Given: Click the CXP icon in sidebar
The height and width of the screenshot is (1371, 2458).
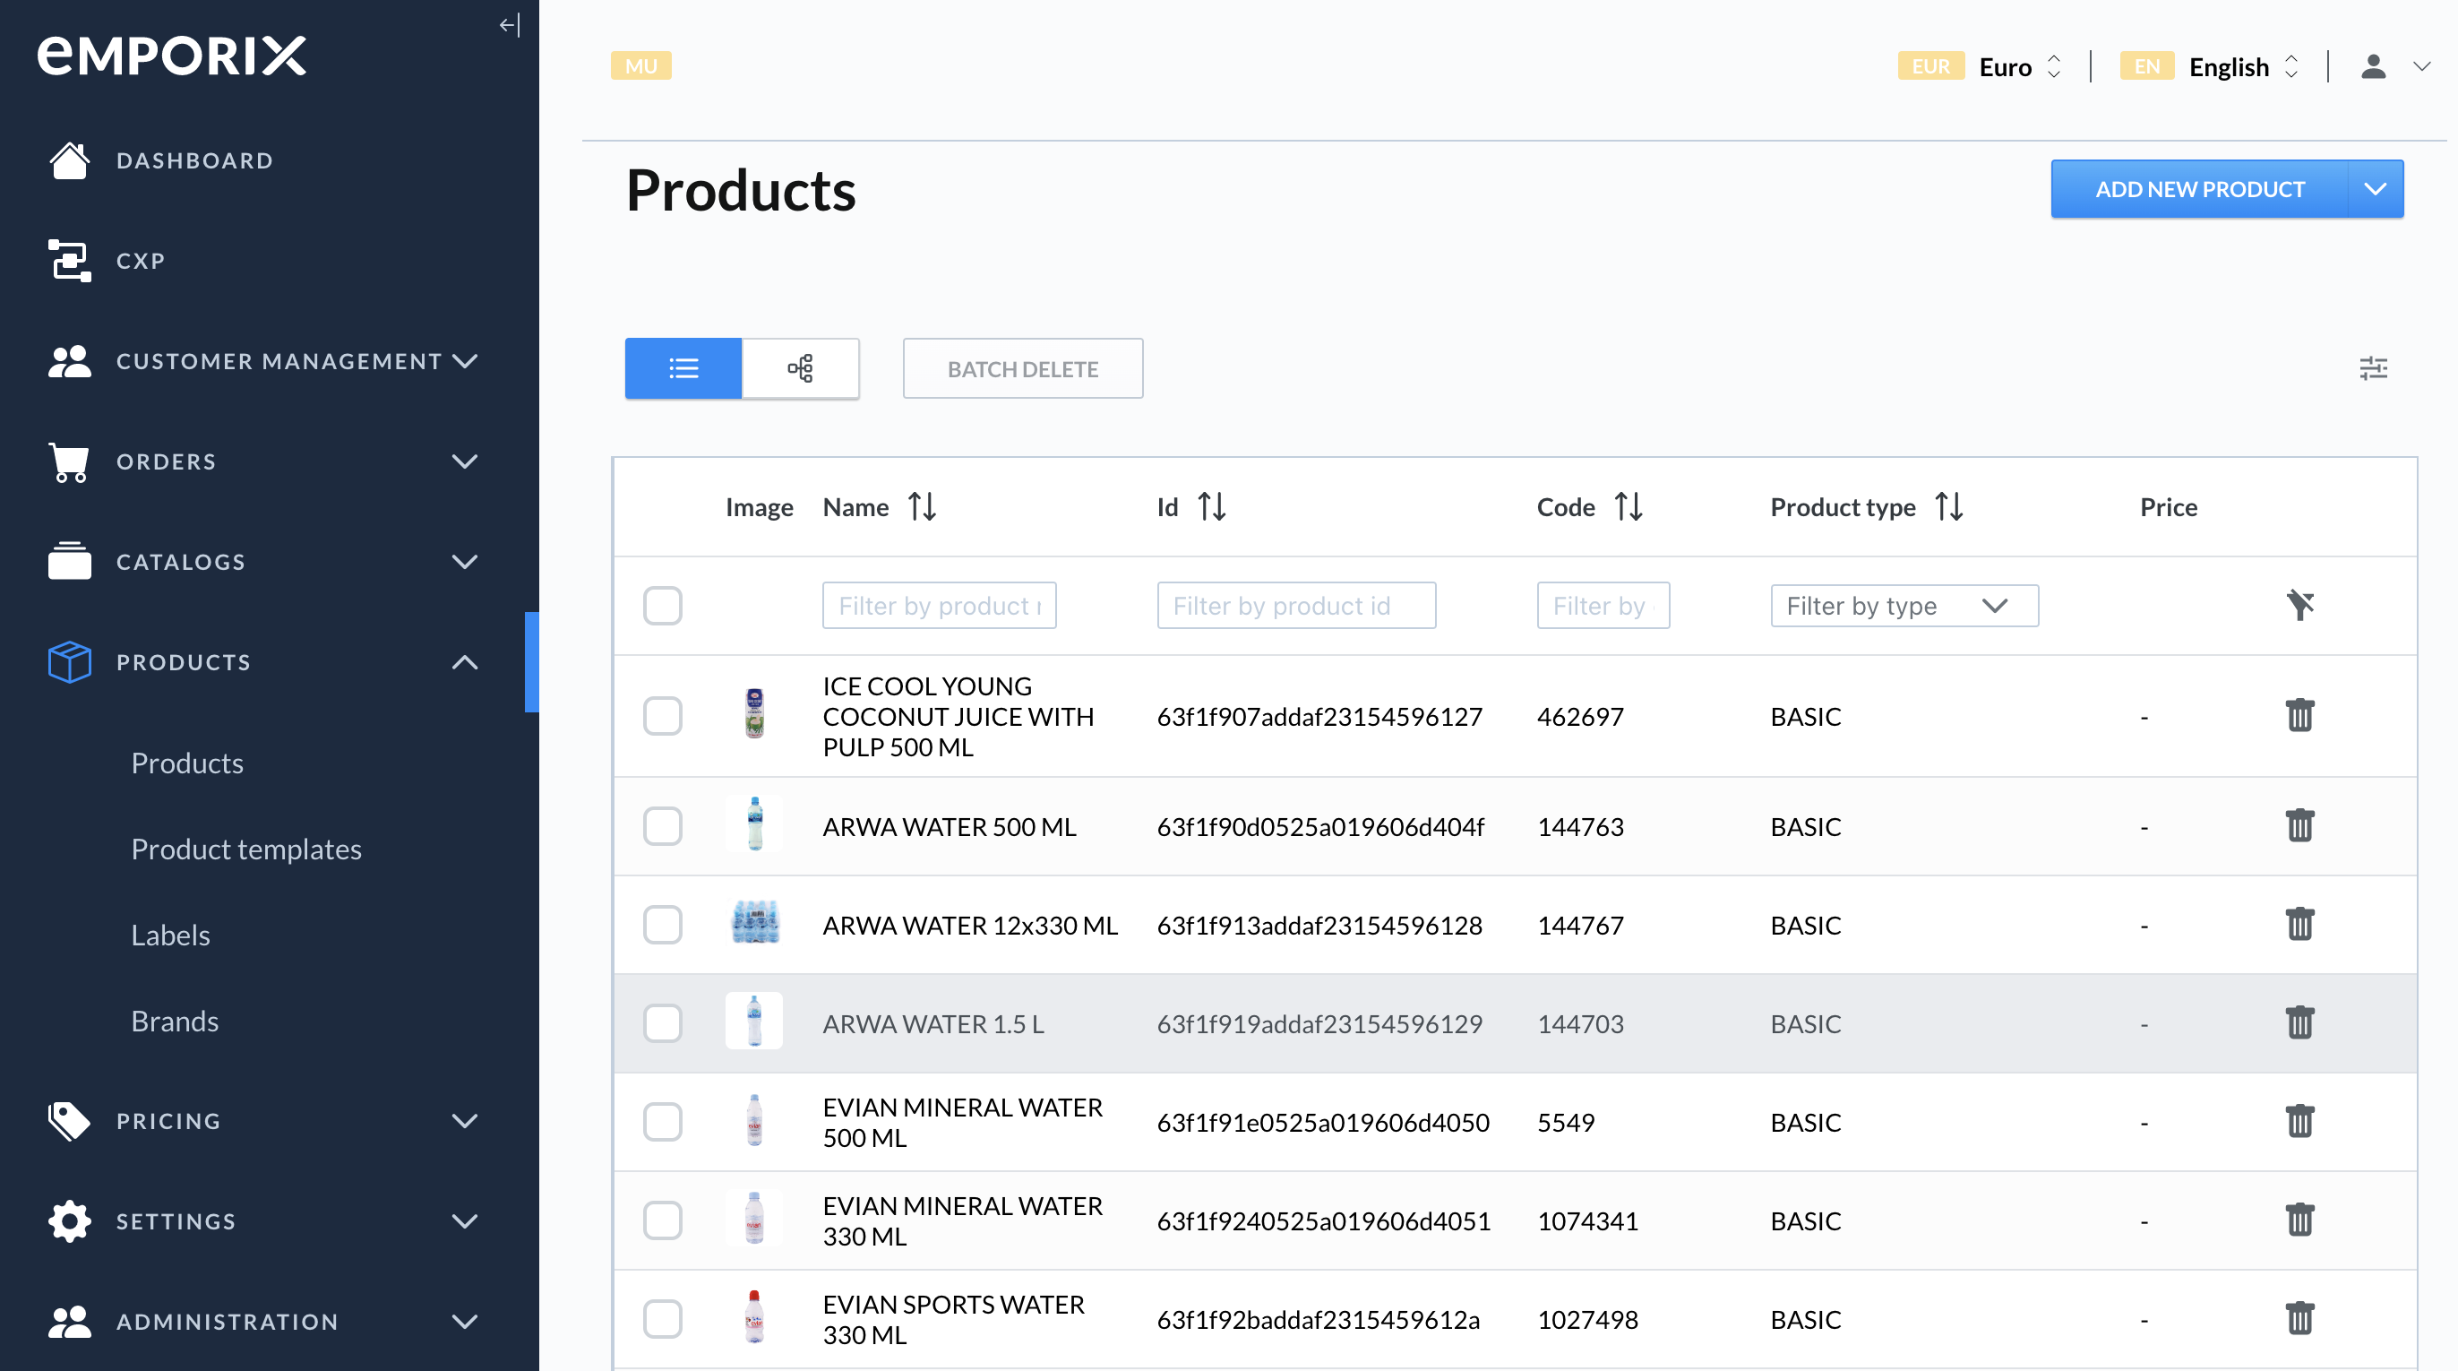Looking at the screenshot, I should click(x=67, y=260).
